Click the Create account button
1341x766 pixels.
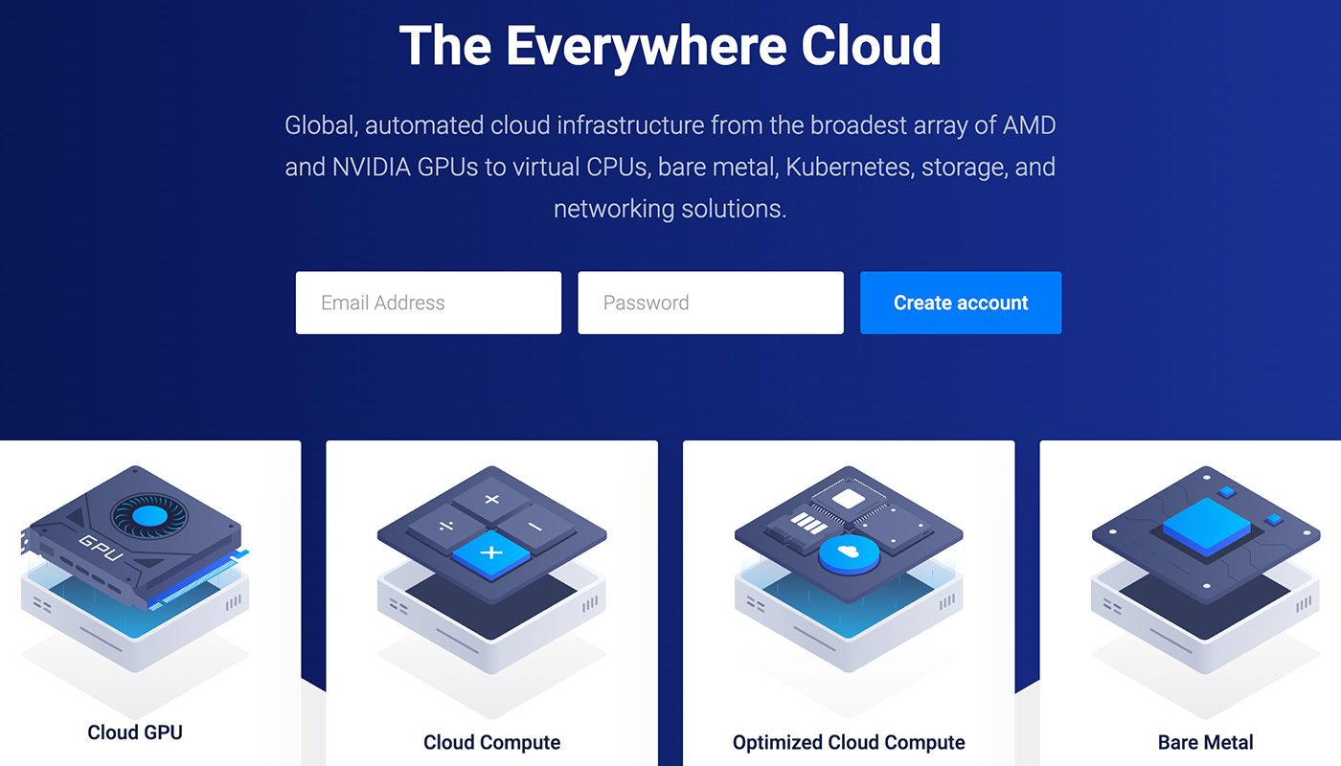point(961,303)
